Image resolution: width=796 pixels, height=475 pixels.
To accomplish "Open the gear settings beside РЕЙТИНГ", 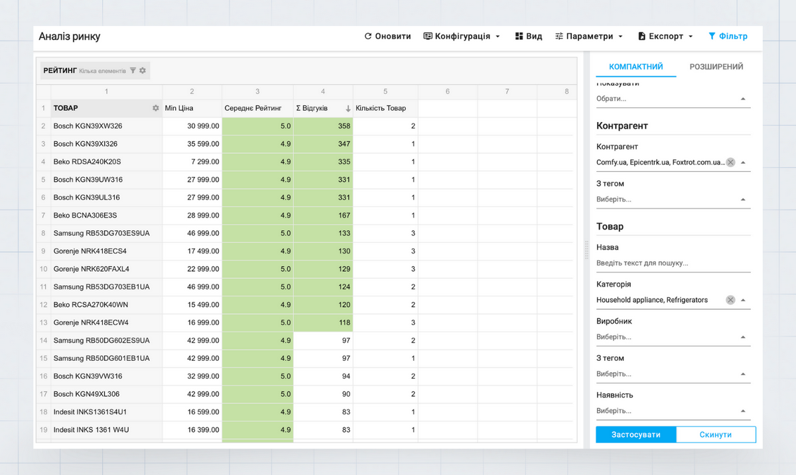I will (x=143, y=70).
